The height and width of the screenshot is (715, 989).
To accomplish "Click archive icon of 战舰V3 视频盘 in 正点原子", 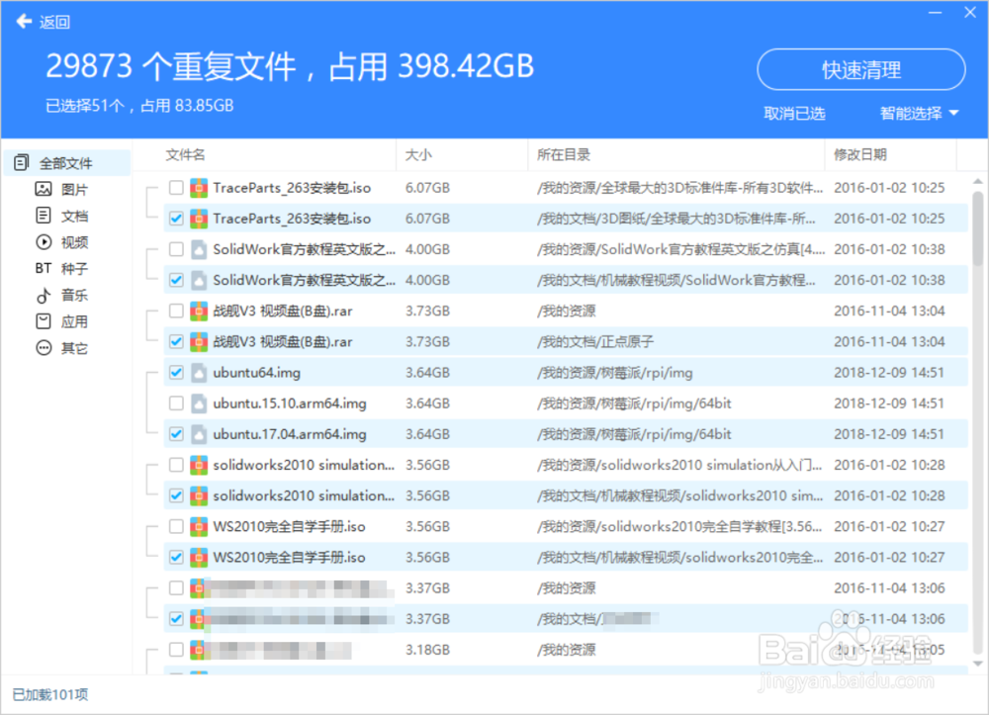I will tap(199, 342).
